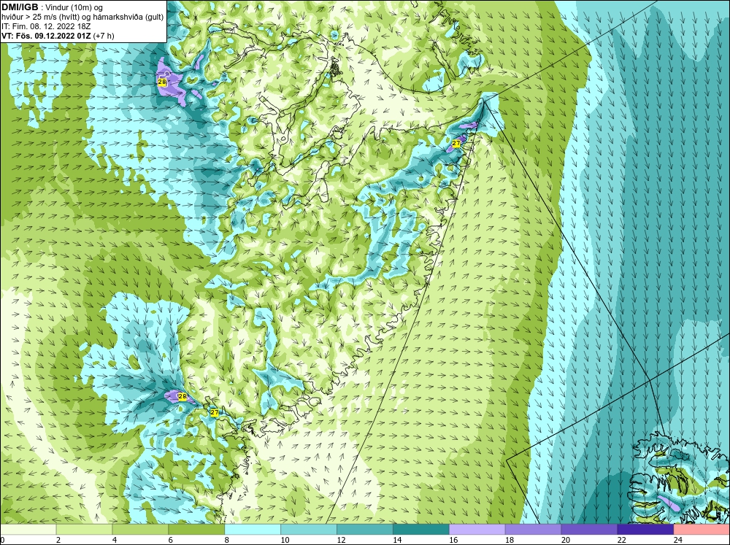Click the legend tick label "22"

(621, 540)
